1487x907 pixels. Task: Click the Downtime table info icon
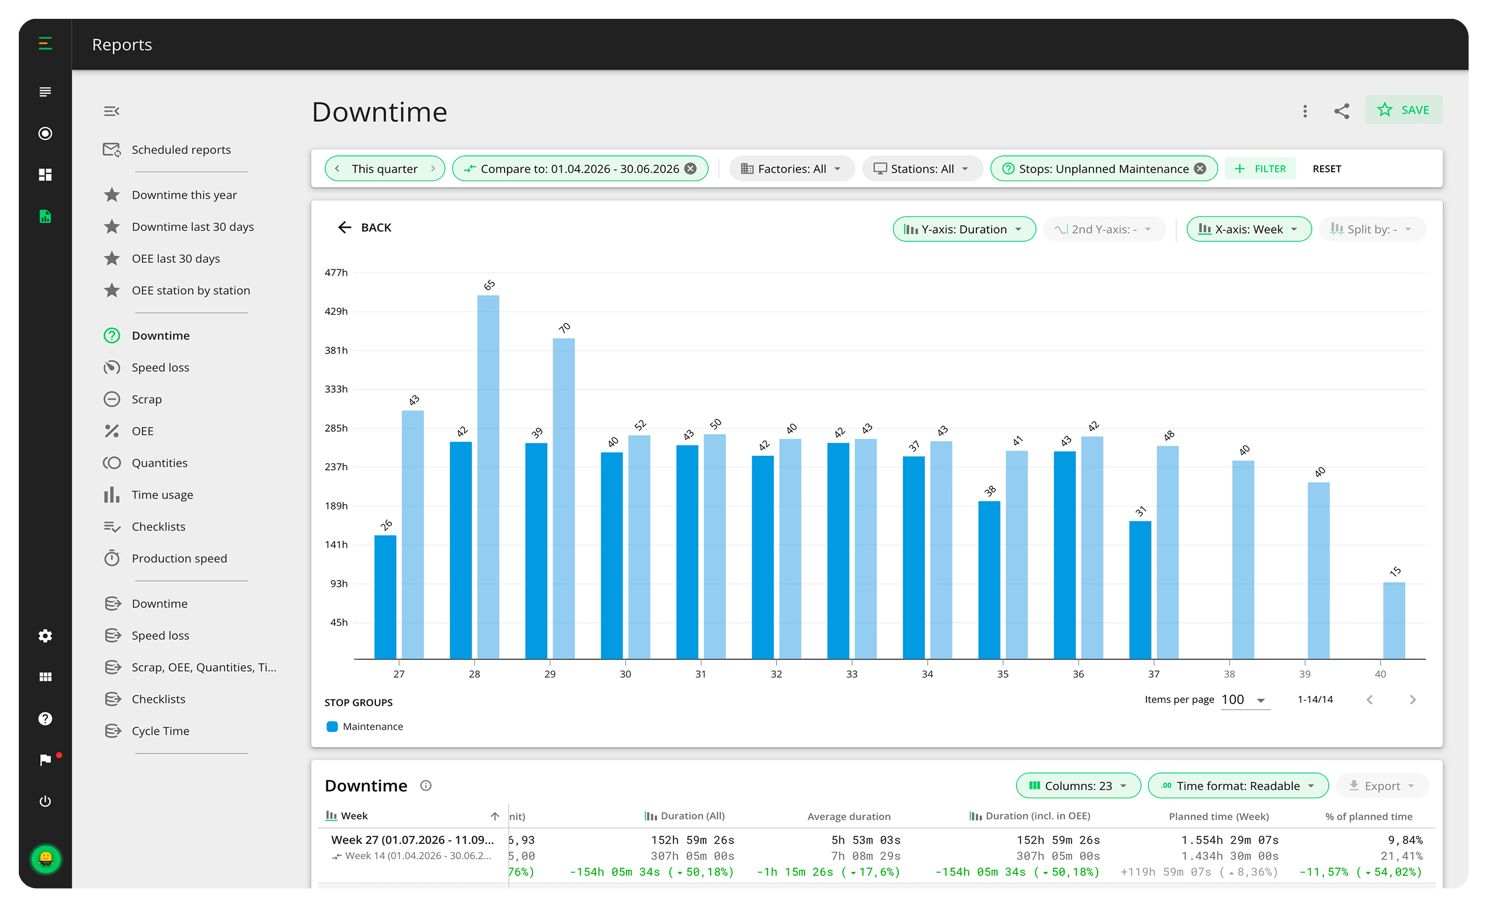point(425,785)
